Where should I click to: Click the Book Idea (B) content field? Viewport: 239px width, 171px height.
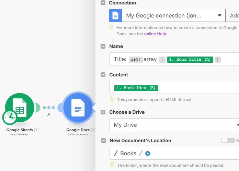point(136,88)
